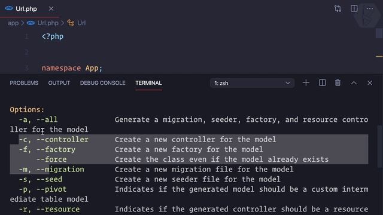Click the '-s, --seed' option text
The height and width of the screenshot is (215, 383).
click(41, 179)
